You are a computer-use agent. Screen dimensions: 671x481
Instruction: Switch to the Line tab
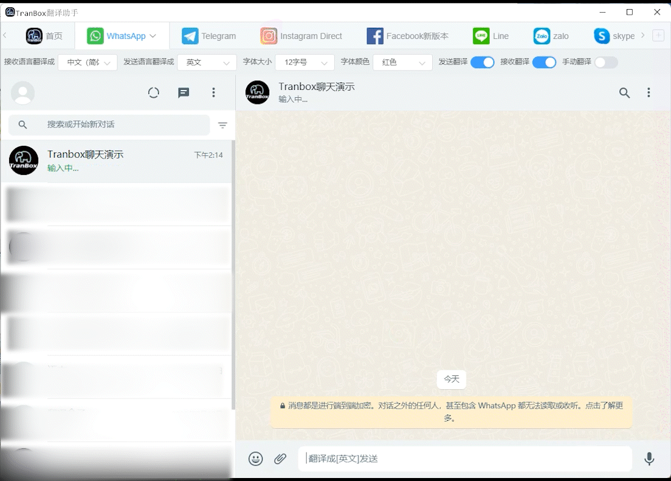(490, 36)
